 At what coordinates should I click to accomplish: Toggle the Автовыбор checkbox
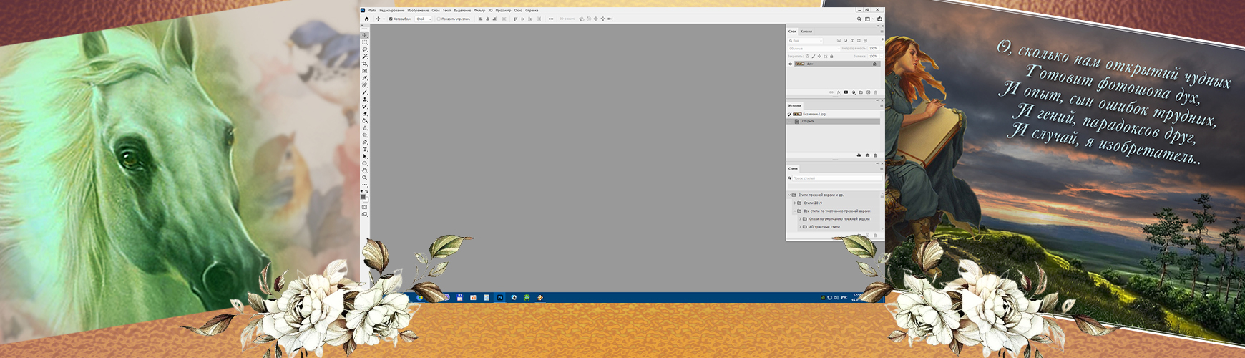coord(391,19)
